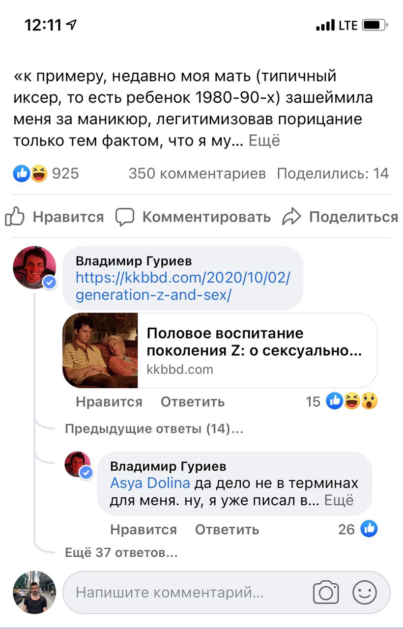Open the Asya Dolina mention
Viewport: 403px width, 629px height.
[150, 483]
